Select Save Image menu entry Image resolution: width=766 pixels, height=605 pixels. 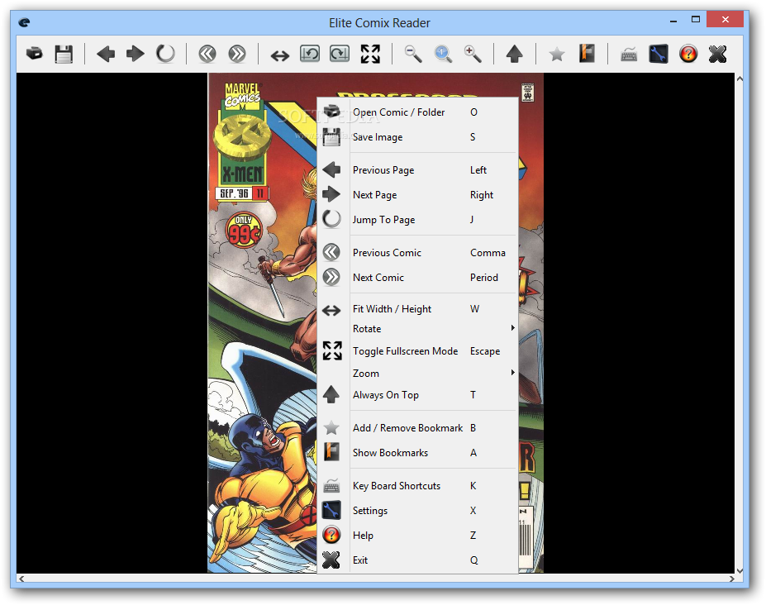[417, 137]
